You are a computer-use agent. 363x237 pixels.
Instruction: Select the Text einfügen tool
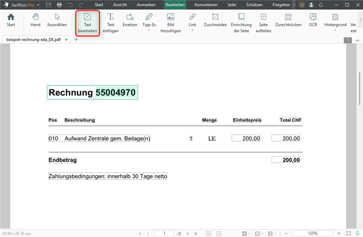click(111, 23)
